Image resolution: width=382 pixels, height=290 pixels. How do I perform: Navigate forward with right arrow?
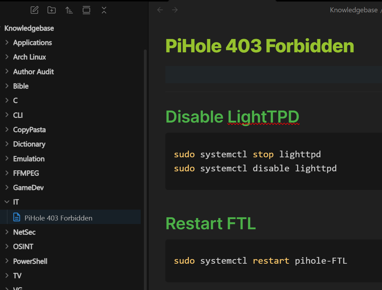175,10
